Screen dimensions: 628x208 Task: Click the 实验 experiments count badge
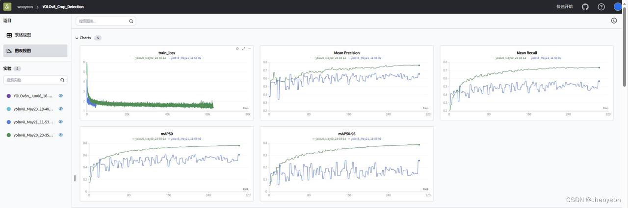pyautogui.click(x=18, y=69)
